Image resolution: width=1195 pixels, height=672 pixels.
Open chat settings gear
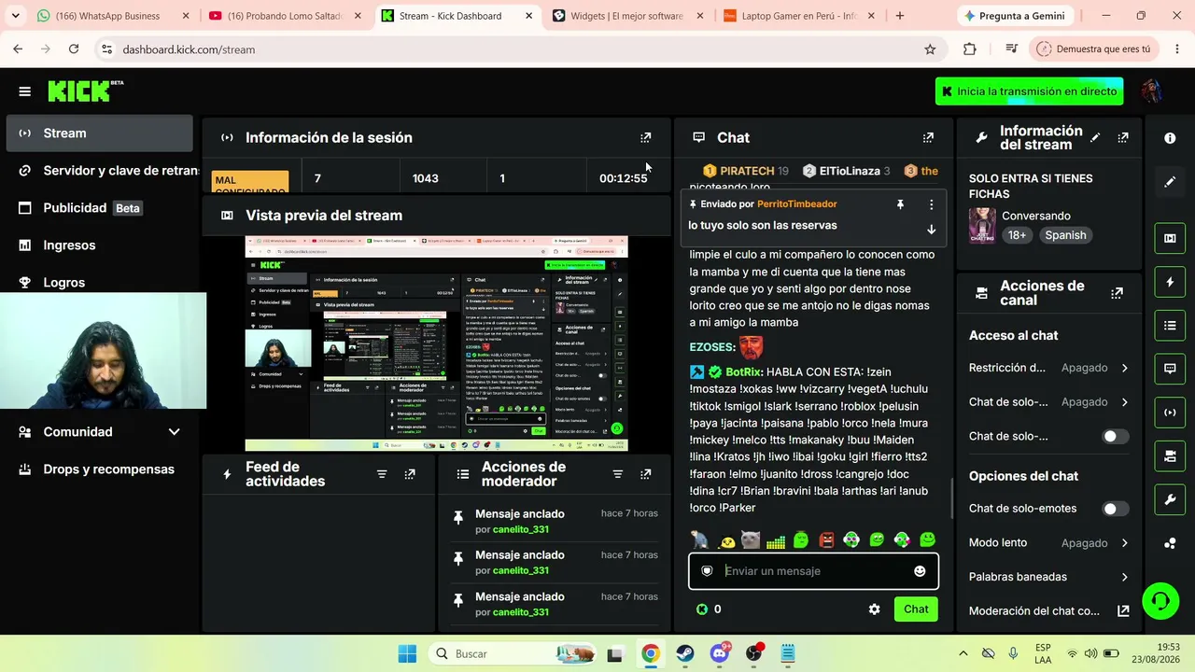[x=874, y=609]
